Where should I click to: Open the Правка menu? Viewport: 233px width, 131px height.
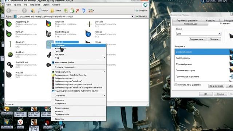click(x=17, y=5)
